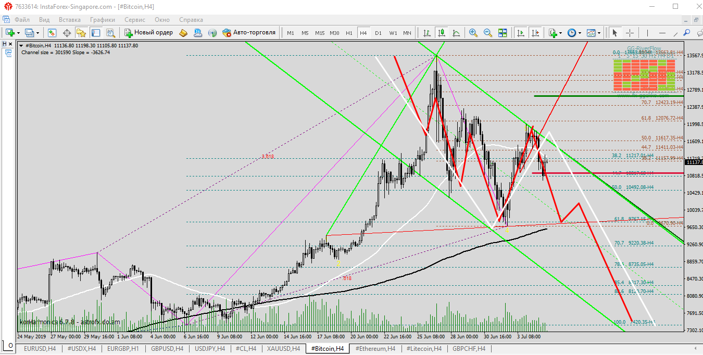This screenshot has width=703, height=355.
Task: Open the Справка menu
Action: (x=191, y=19)
